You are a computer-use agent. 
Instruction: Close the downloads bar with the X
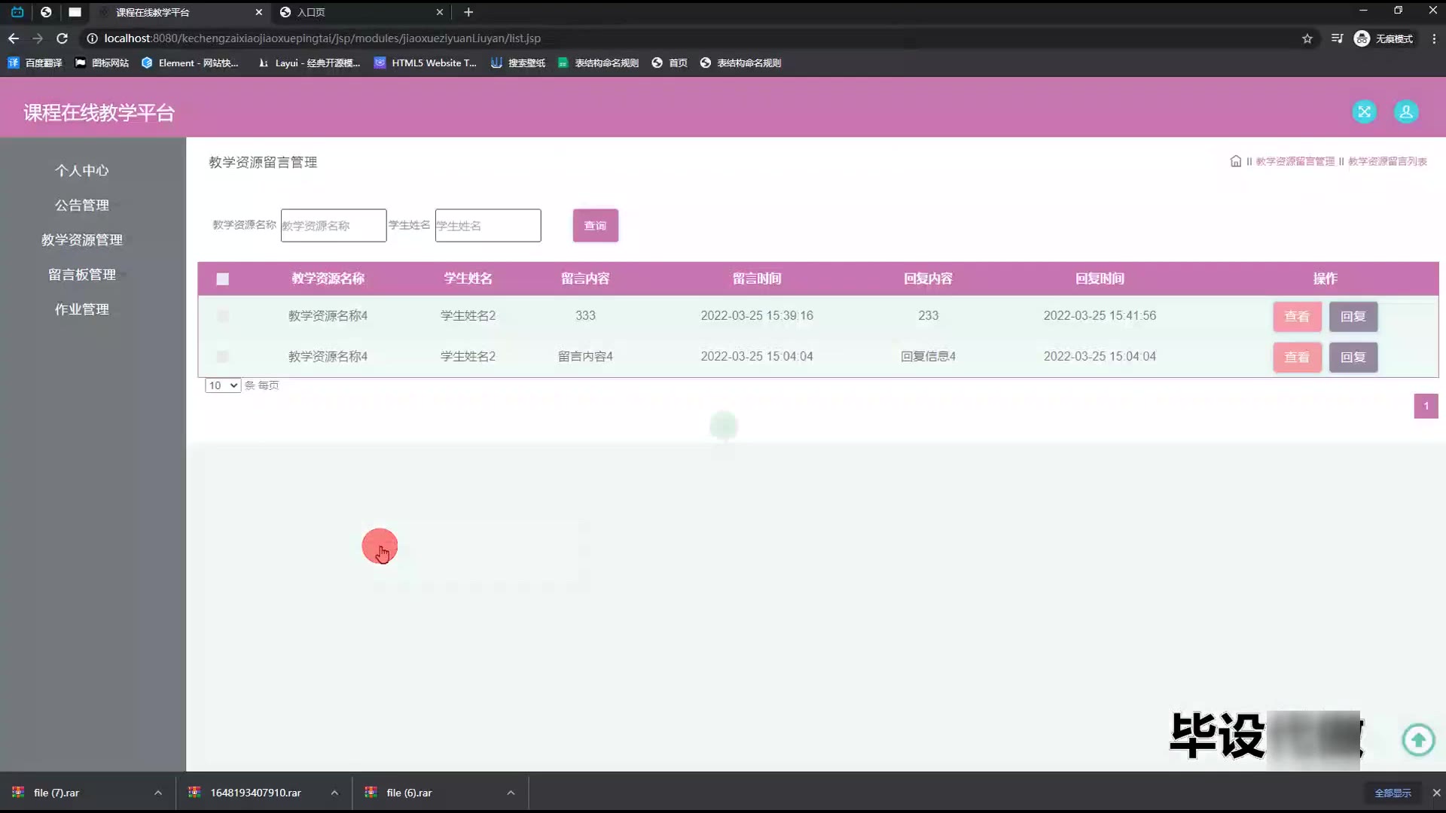(1436, 793)
